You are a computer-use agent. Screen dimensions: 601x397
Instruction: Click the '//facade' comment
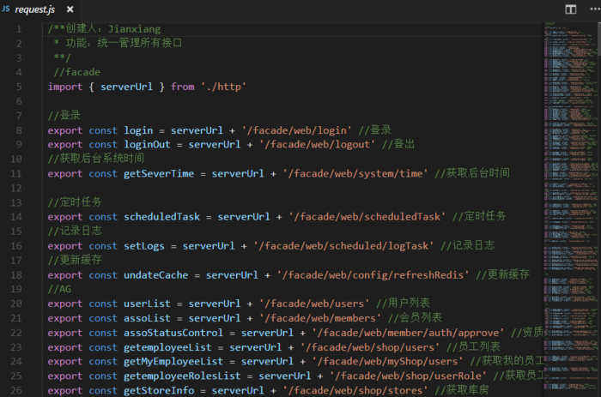[x=77, y=72]
